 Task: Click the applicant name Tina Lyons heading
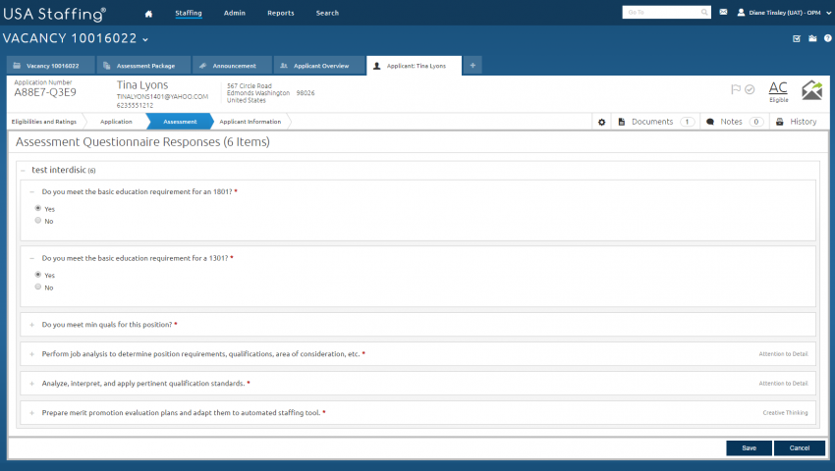(142, 85)
